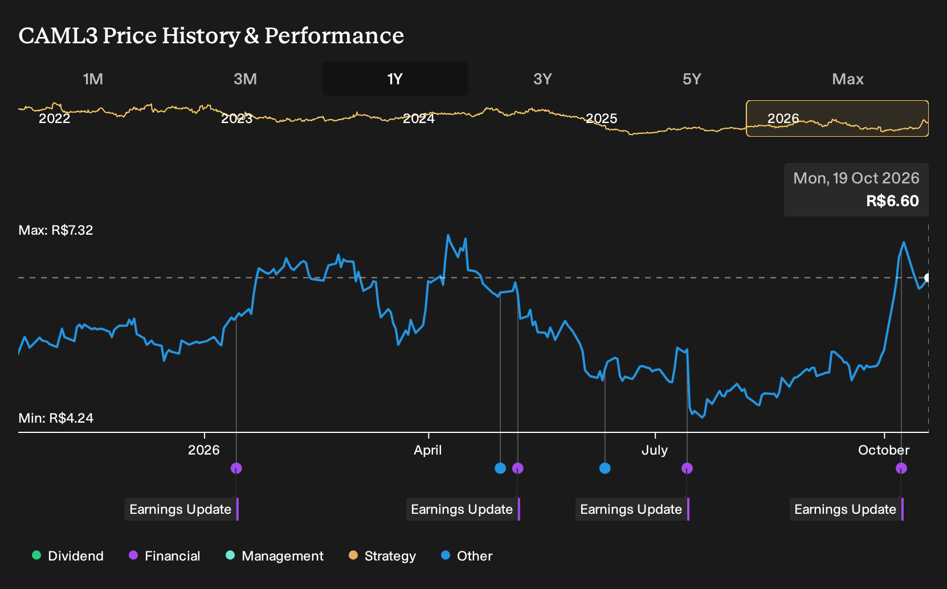Click the Max: R$7.32 label
Image resolution: width=947 pixels, height=589 pixels.
point(56,230)
